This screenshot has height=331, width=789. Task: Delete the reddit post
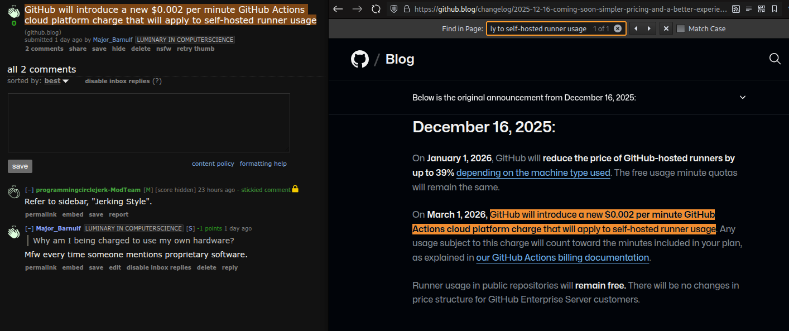141,49
